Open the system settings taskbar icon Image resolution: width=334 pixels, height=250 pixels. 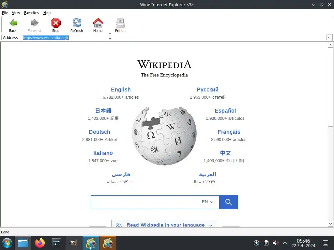(x=57, y=243)
